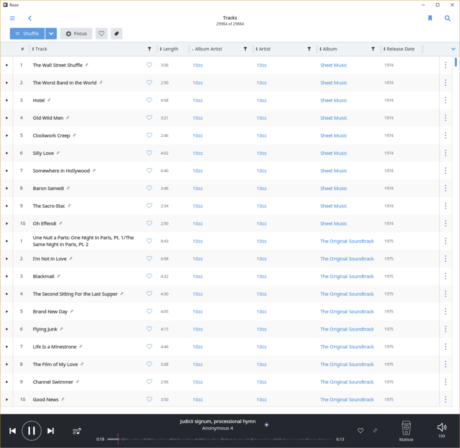Play Clockwork Creep track
460x448 pixels.
coord(7,136)
